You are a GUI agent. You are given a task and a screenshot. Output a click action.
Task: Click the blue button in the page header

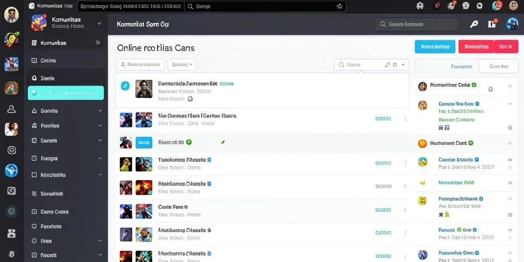(435, 47)
